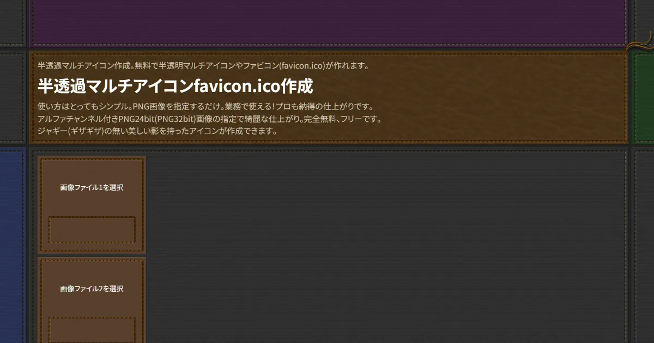Image resolution: width=654 pixels, height=343 pixels.
Task: Click the dark panel left of the purple panel
Action: click(x=12, y=22)
